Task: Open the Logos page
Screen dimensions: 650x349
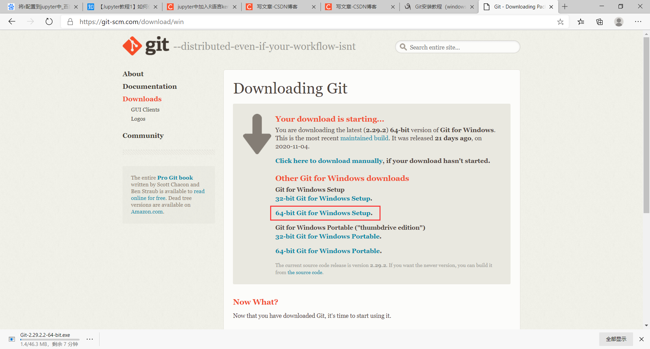Action: pos(138,119)
